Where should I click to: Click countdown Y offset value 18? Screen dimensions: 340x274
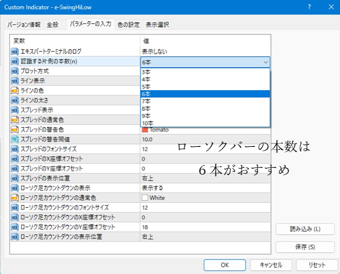click(x=145, y=227)
